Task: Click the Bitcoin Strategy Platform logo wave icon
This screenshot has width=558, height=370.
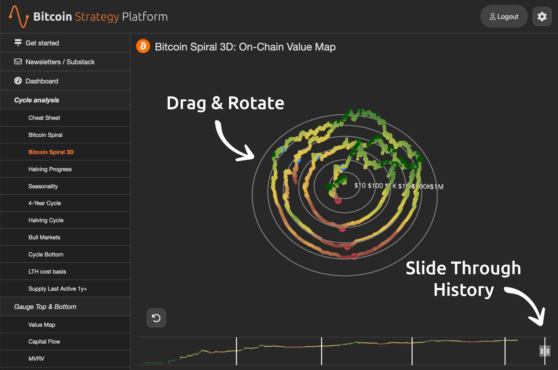Action: tap(19, 17)
